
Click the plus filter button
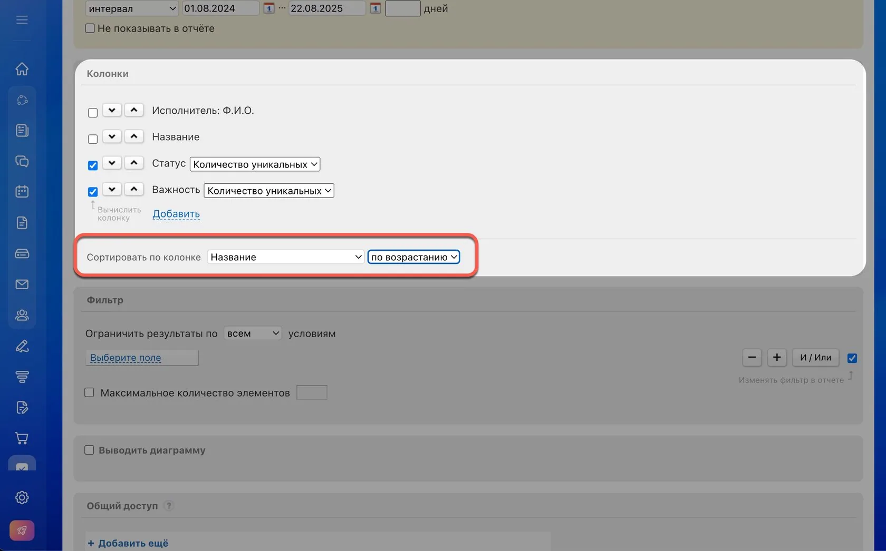point(777,358)
